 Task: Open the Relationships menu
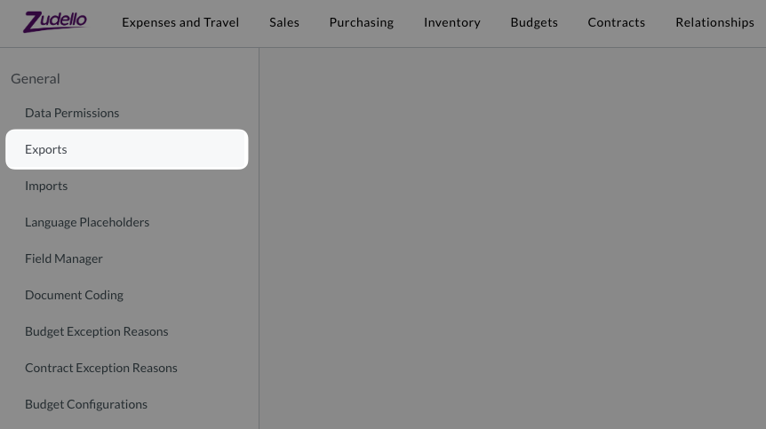point(714,22)
